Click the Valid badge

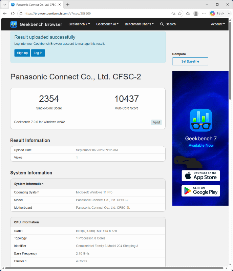click(x=156, y=122)
